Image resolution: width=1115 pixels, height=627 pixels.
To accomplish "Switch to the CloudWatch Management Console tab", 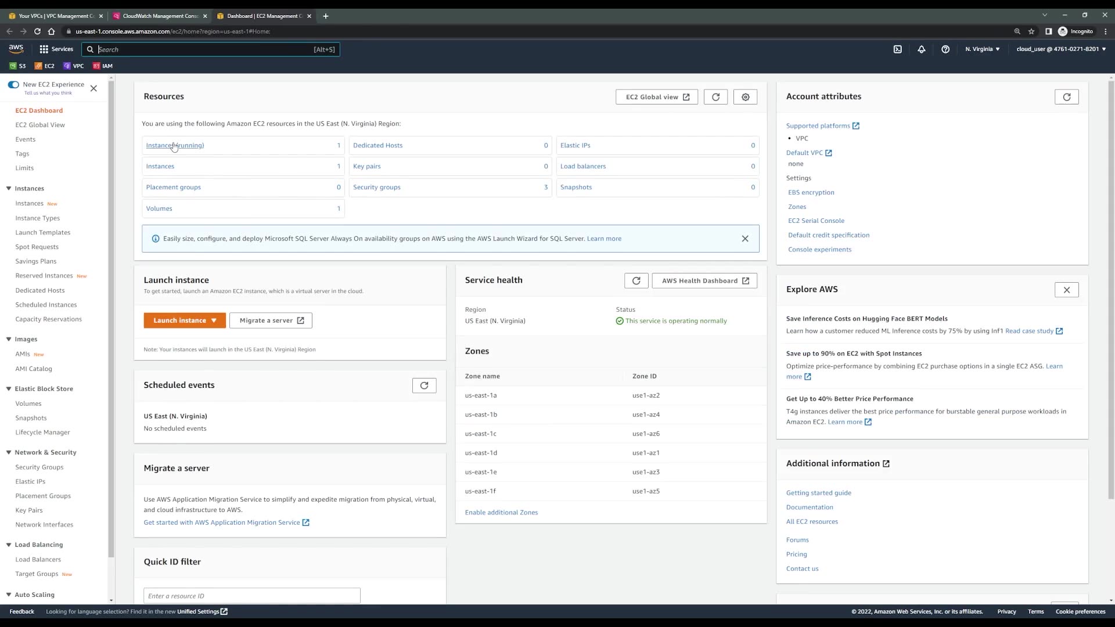I will point(160,16).
